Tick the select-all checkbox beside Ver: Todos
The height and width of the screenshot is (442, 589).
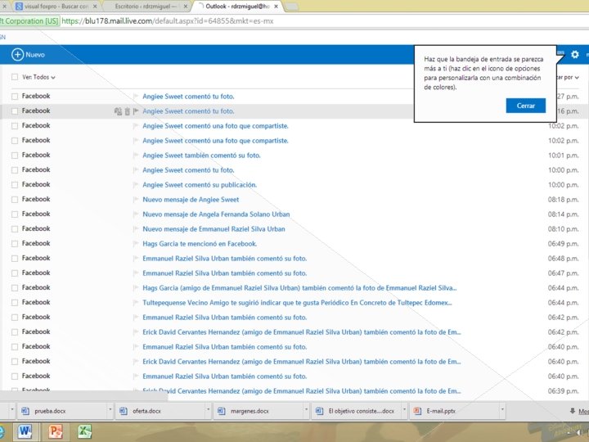point(15,77)
